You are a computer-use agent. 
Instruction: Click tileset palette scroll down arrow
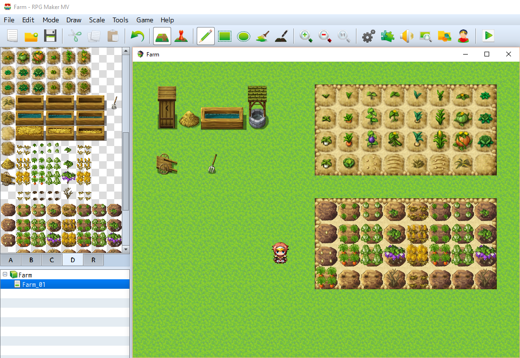point(126,249)
